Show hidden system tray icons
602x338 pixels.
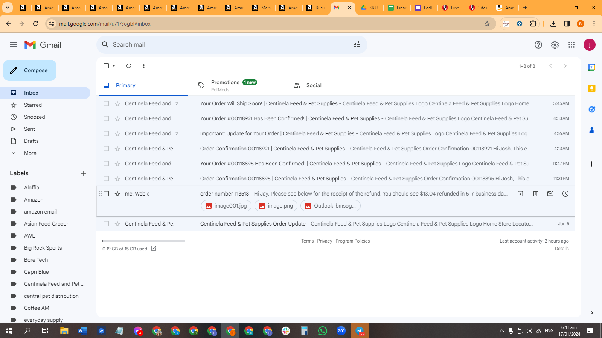501,331
